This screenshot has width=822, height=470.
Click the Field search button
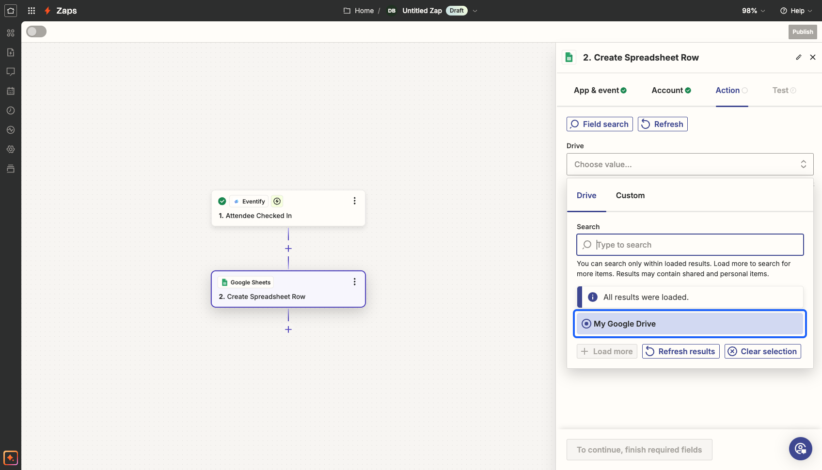(x=600, y=124)
